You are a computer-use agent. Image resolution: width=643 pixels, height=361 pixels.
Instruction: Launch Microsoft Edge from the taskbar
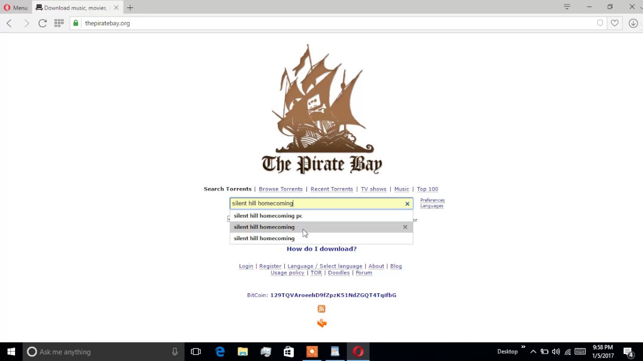tap(220, 351)
